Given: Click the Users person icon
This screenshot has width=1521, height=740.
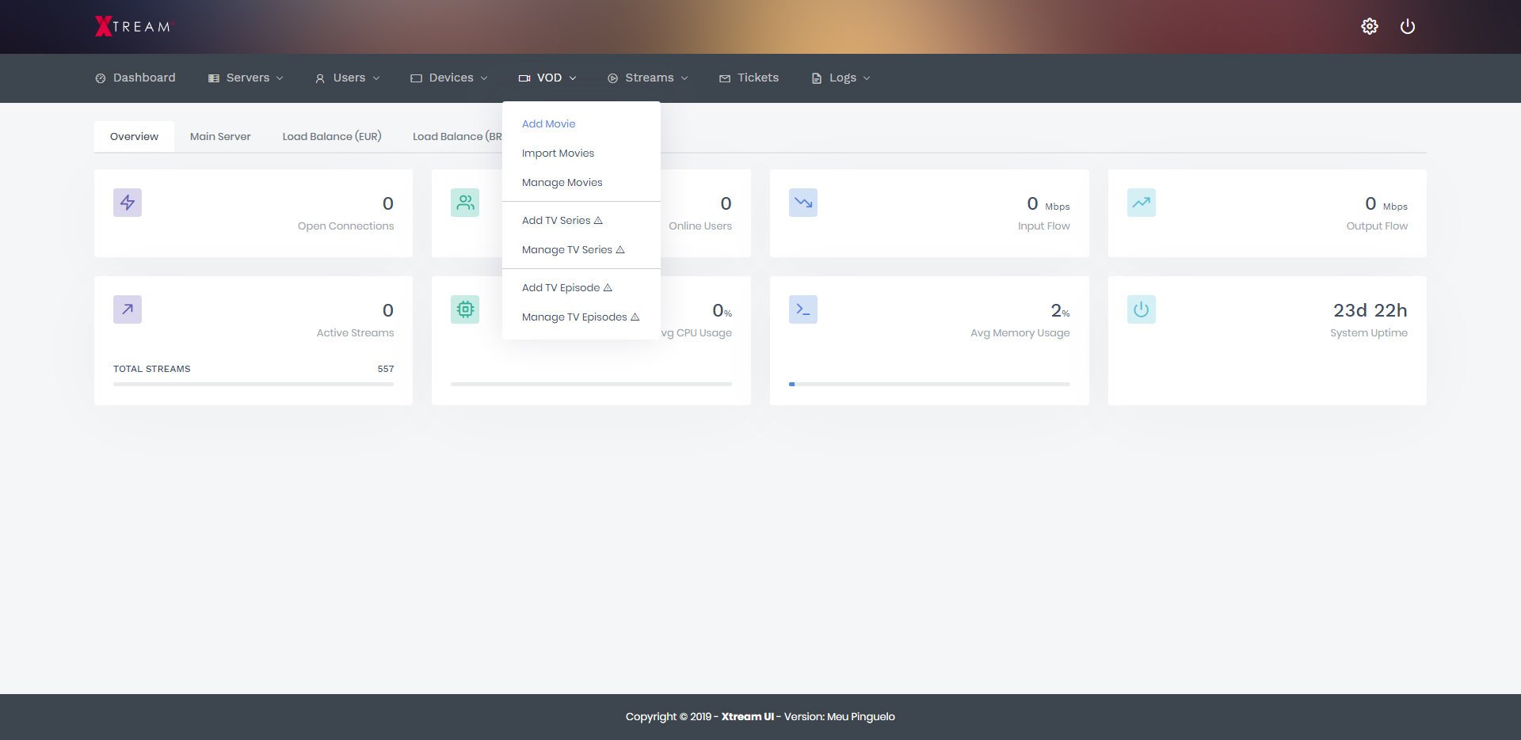Looking at the screenshot, I should tap(320, 78).
